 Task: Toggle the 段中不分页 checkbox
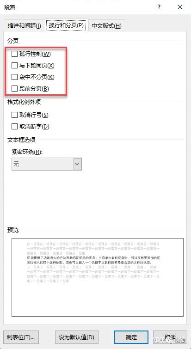tap(14, 77)
